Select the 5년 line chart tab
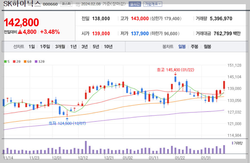The height and width of the screenshot is (163, 250). 96,47
